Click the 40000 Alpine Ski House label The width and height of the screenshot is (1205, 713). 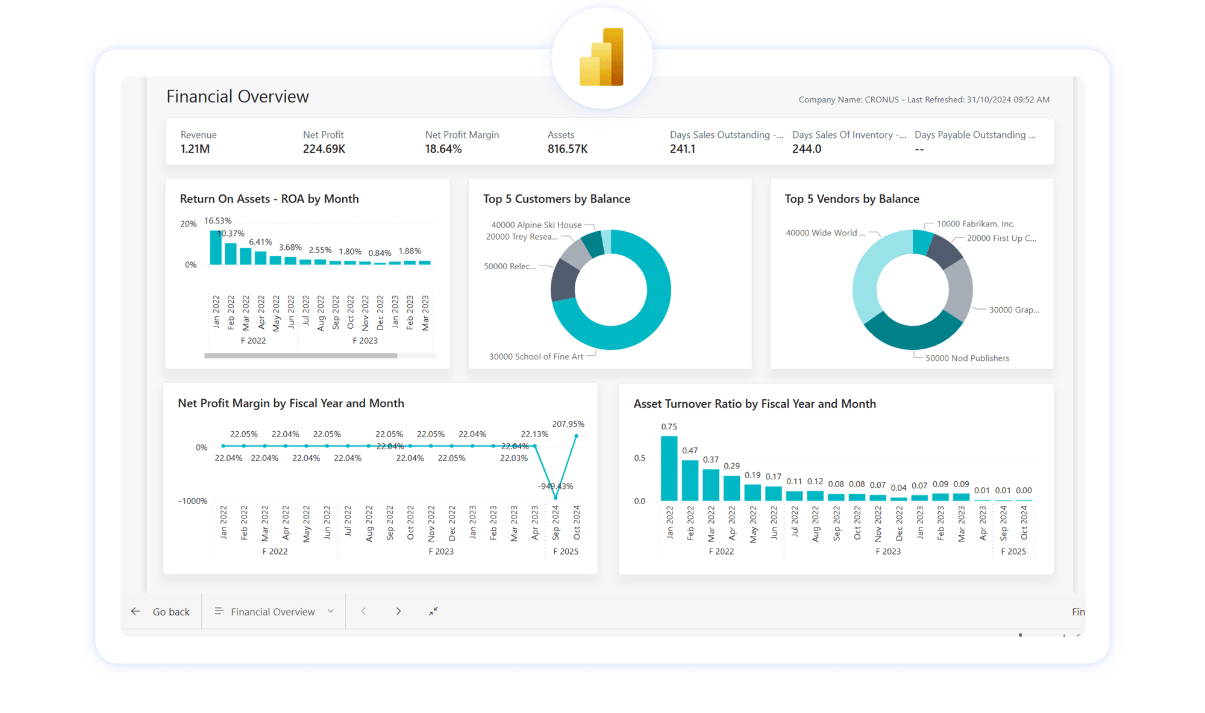pyautogui.click(x=536, y=225)
